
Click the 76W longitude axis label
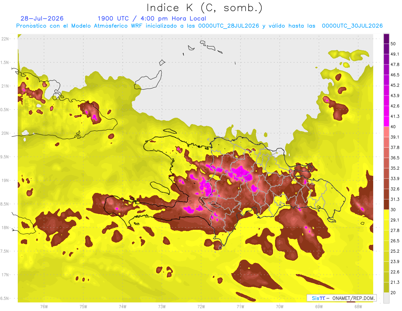coord(44,306)
